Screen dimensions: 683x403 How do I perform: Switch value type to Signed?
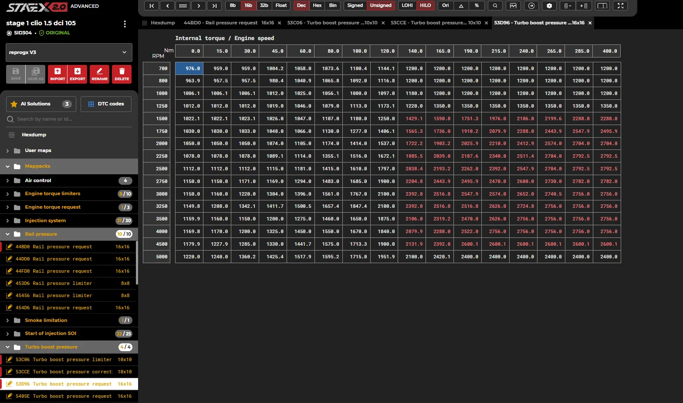[x=355, y=6]
